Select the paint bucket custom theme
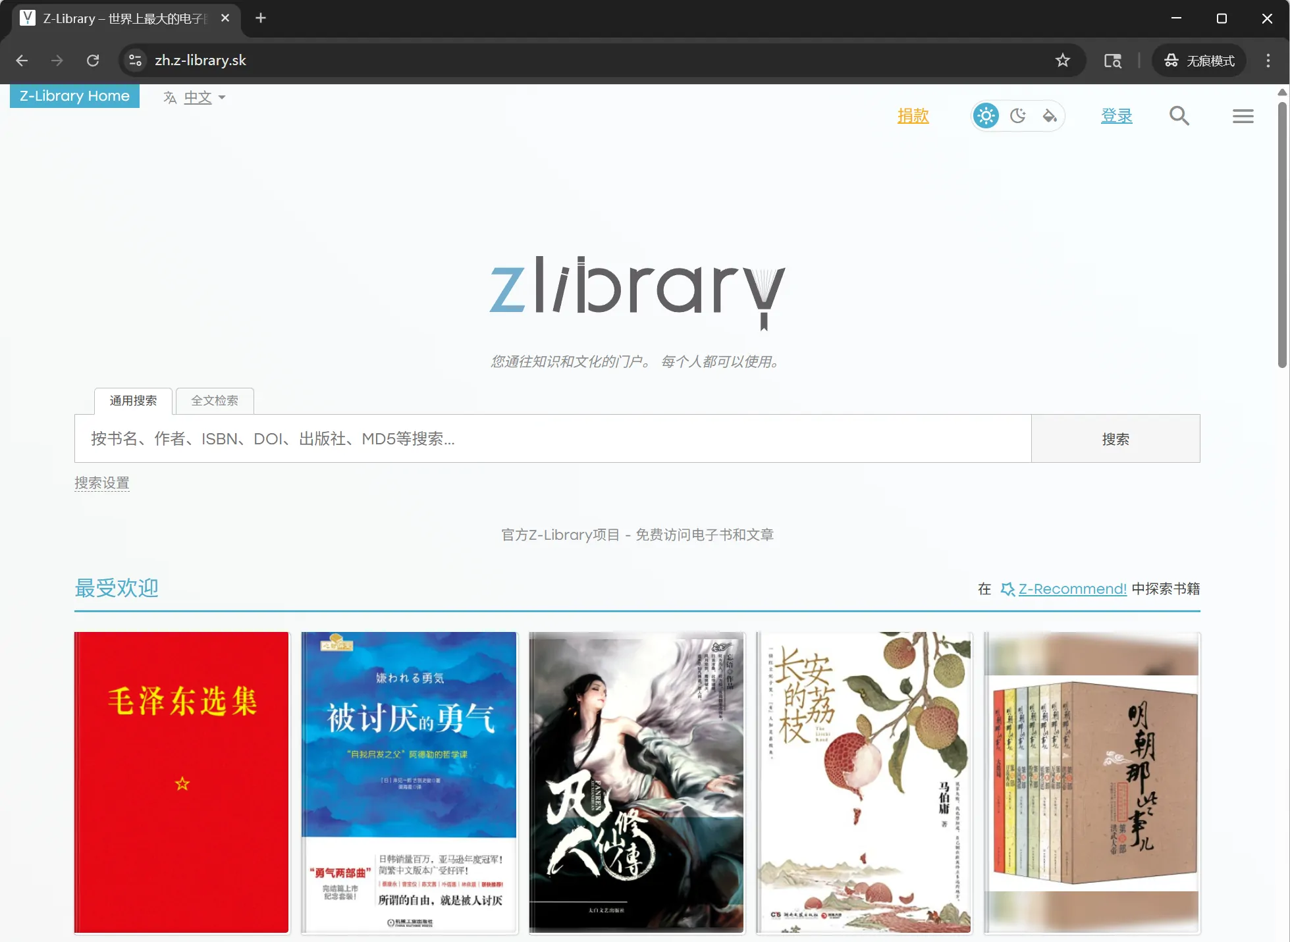Viewport: 1290px width, 942px height. [1050, 116]
